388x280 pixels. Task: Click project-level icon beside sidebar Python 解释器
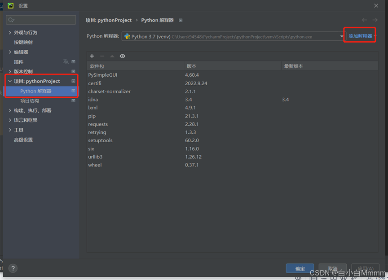[74, 91]
